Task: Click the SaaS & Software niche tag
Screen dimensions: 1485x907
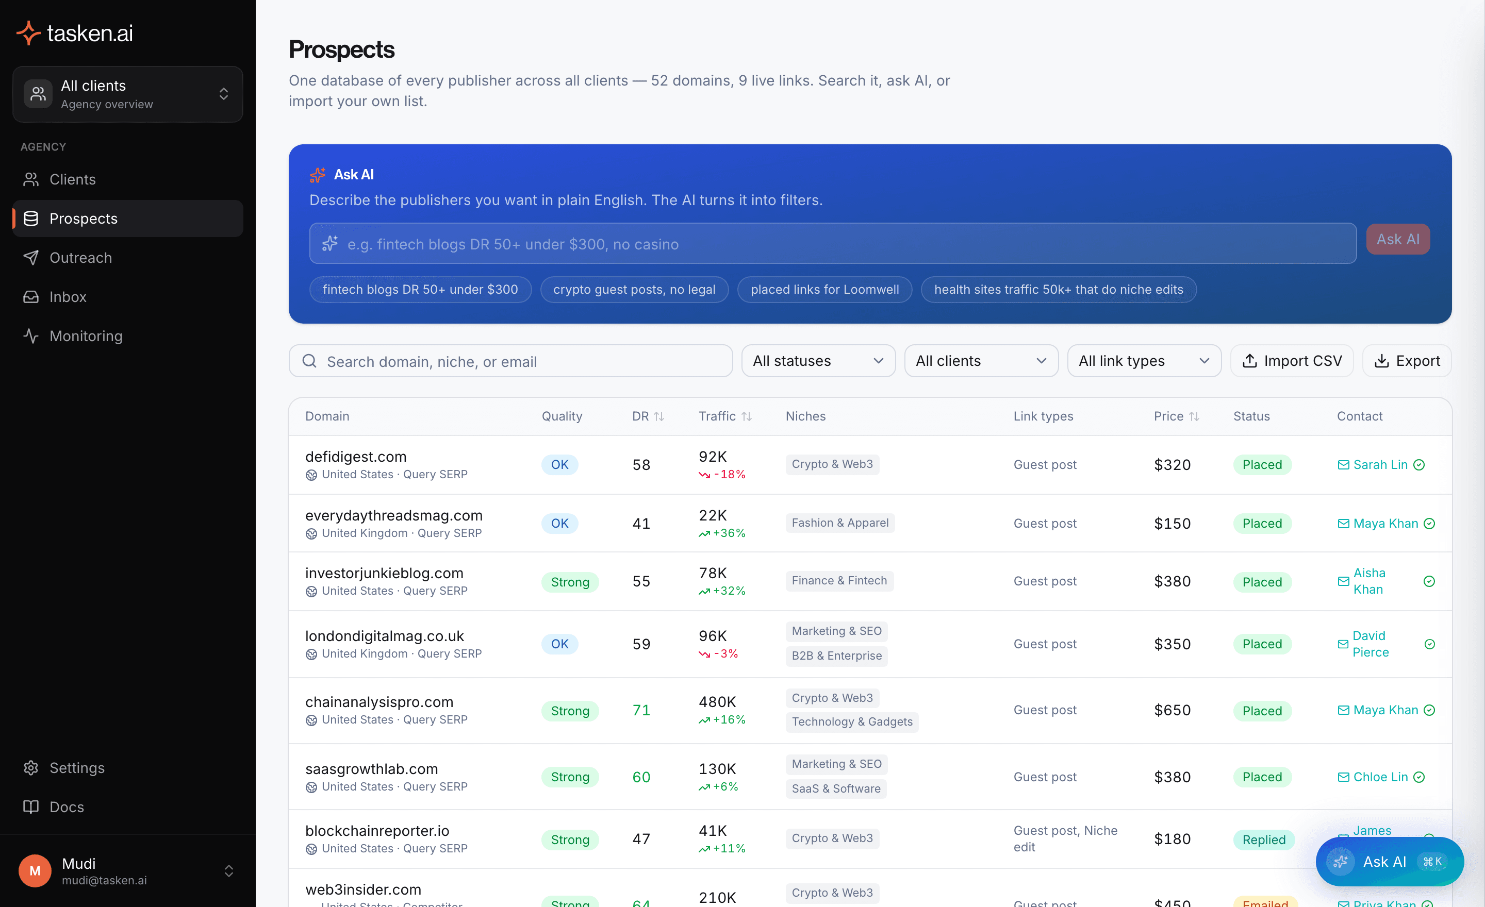Action: (x=836, y=788)
